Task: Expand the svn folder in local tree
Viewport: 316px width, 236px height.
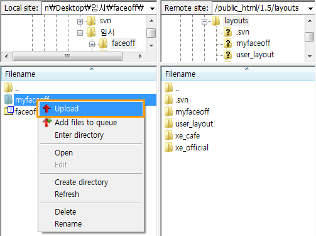Action: tap(80, 21)
